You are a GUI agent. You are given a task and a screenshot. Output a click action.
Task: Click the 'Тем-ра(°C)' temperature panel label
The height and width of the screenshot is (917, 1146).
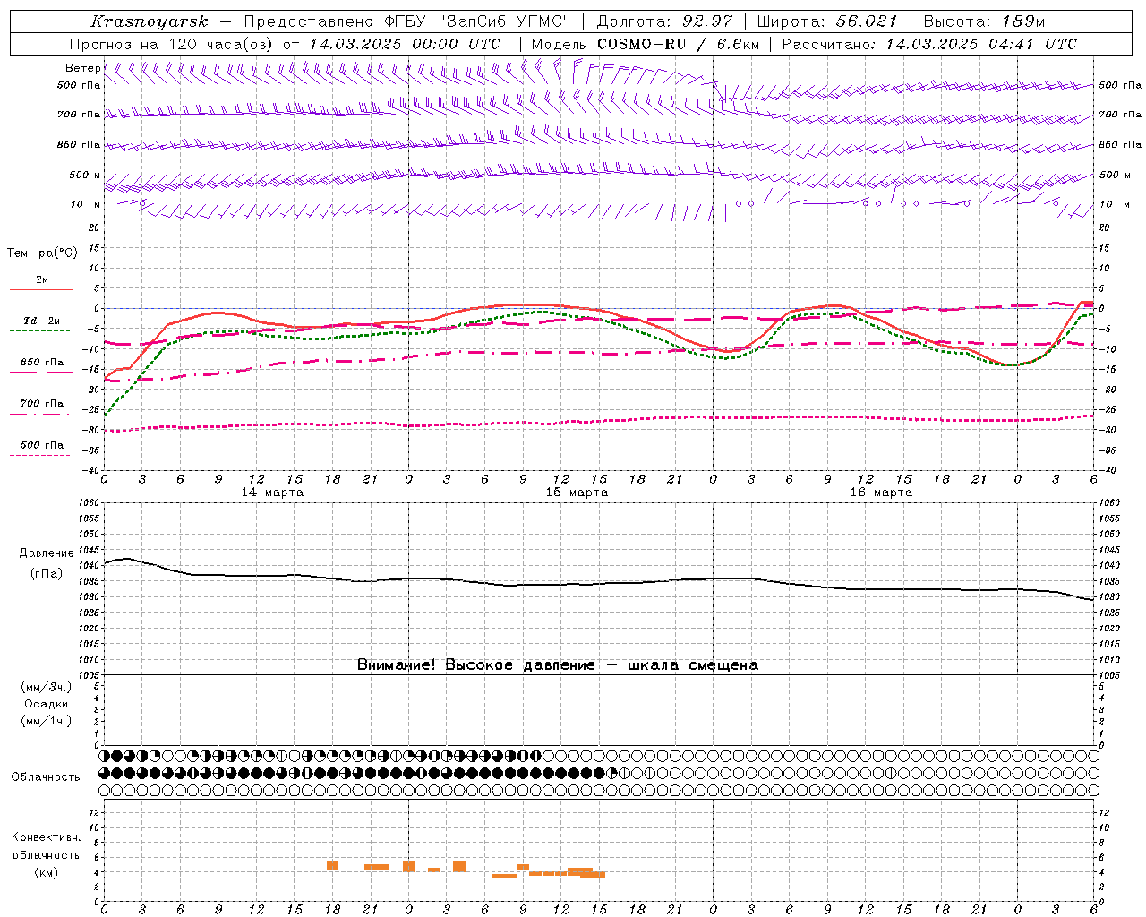(x=42, y=253)
